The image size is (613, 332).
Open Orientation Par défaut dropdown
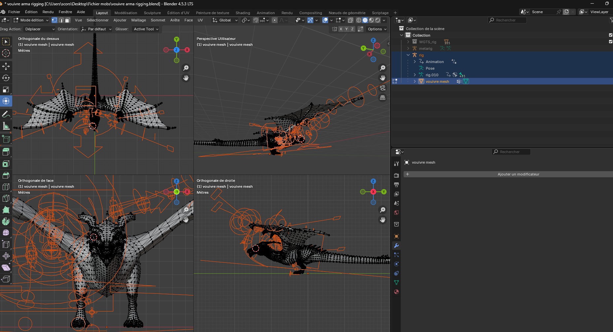pos(96,29)
